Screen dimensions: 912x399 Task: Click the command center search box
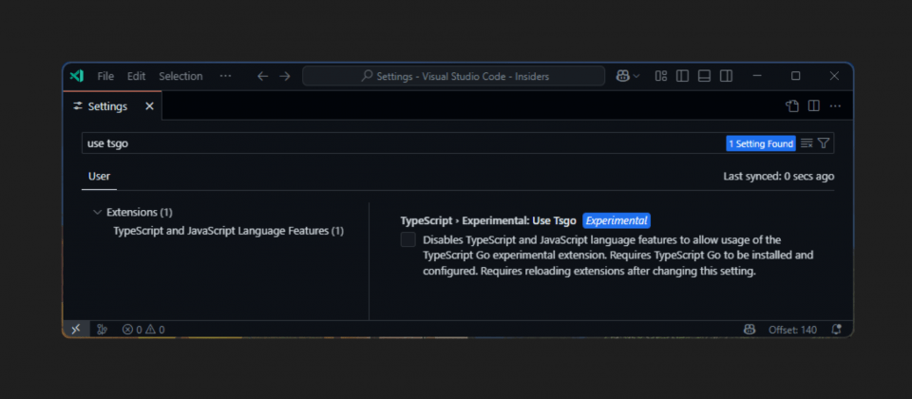(x=454, y=76)
